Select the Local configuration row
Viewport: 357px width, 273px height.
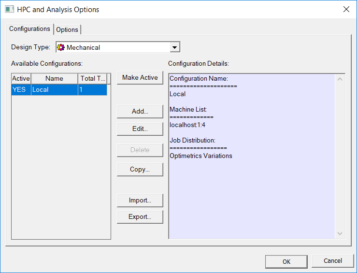coord(54,90)
